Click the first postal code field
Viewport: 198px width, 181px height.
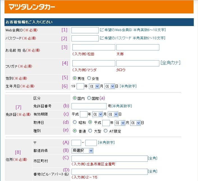[x=76, y=143]
